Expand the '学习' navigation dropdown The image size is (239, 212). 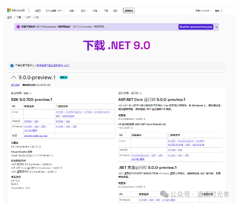[84, 11]
